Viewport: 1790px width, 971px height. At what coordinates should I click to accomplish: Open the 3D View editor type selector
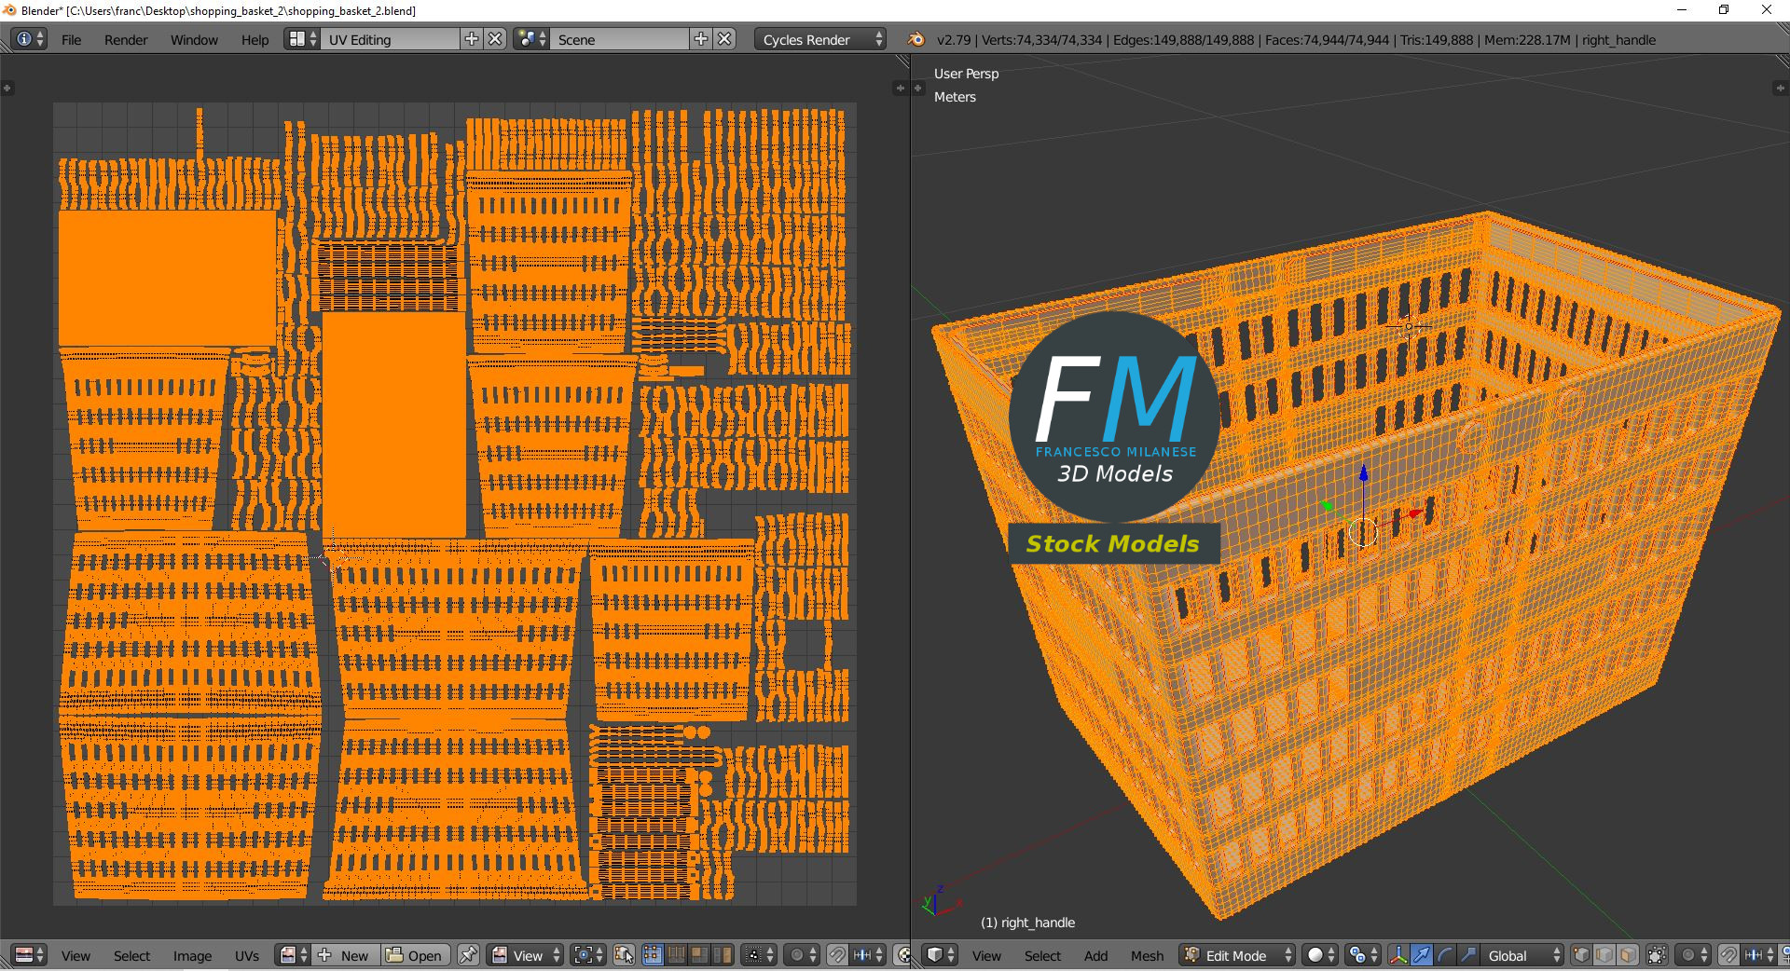(x=940, y=955)
